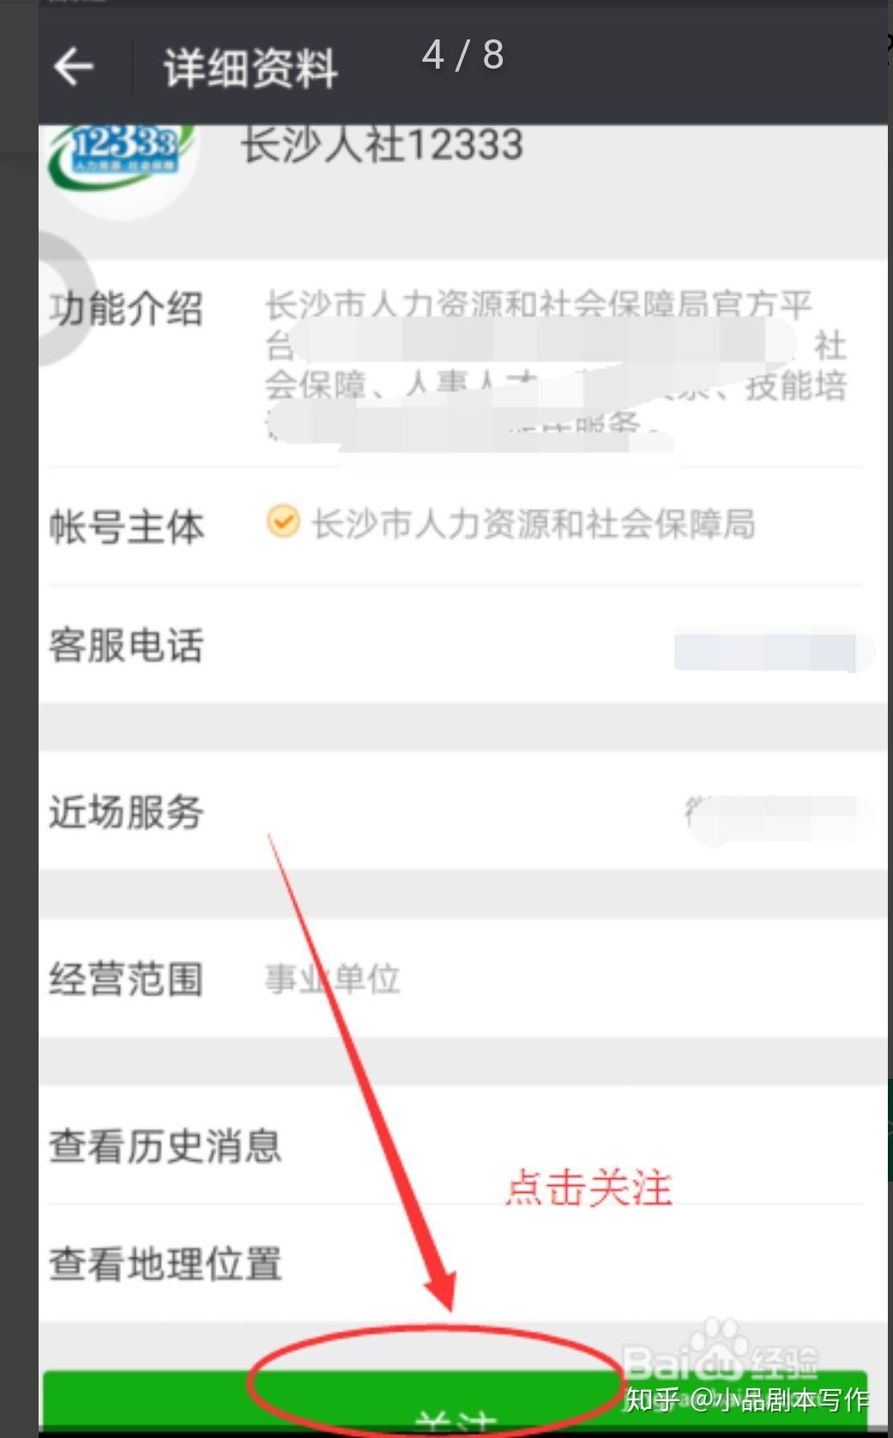893x1438 pixels.
Task: Click the 详细资料 page title
Action: point(250,68)
